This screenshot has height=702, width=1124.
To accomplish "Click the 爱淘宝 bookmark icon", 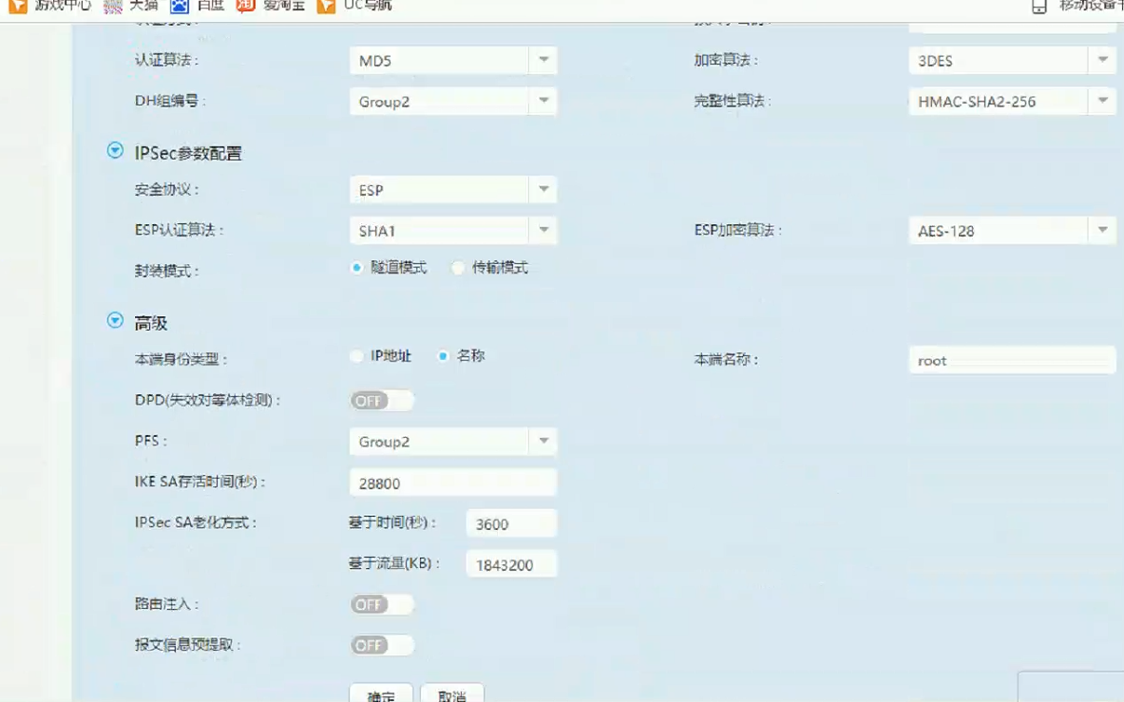I will (245, 6).
